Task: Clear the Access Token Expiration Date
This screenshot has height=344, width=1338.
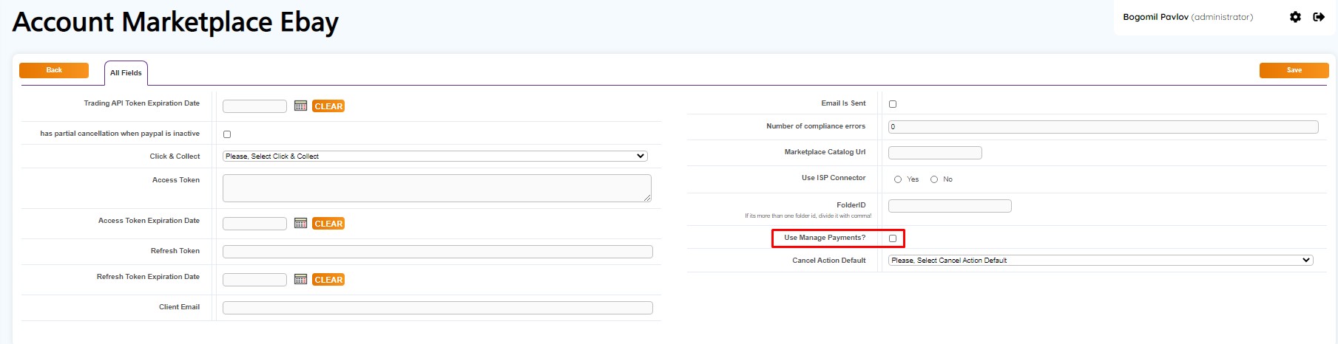Action: coord(328,224)
